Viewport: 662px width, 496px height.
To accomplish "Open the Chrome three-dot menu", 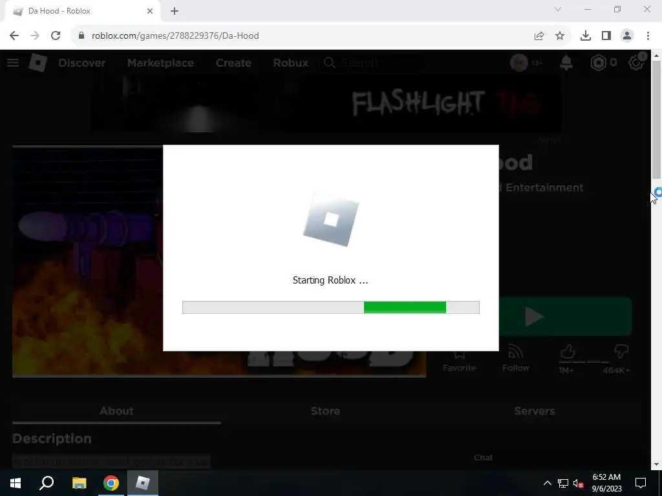I will tap(648, 36).
